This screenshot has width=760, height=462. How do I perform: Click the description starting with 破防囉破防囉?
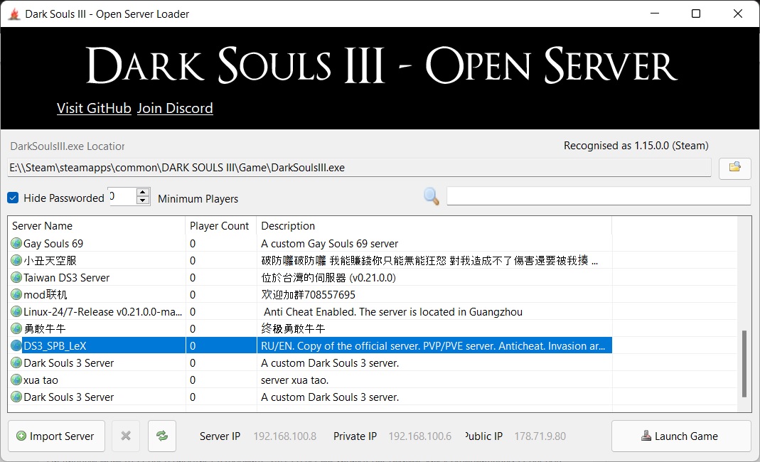point(429,260)
